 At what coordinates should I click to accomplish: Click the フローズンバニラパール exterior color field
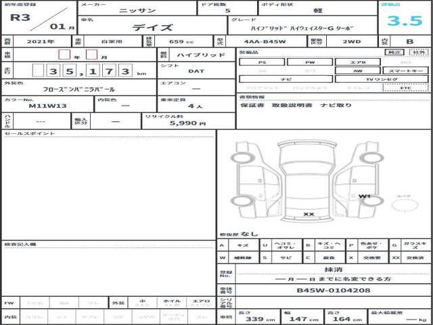point(78,89)
